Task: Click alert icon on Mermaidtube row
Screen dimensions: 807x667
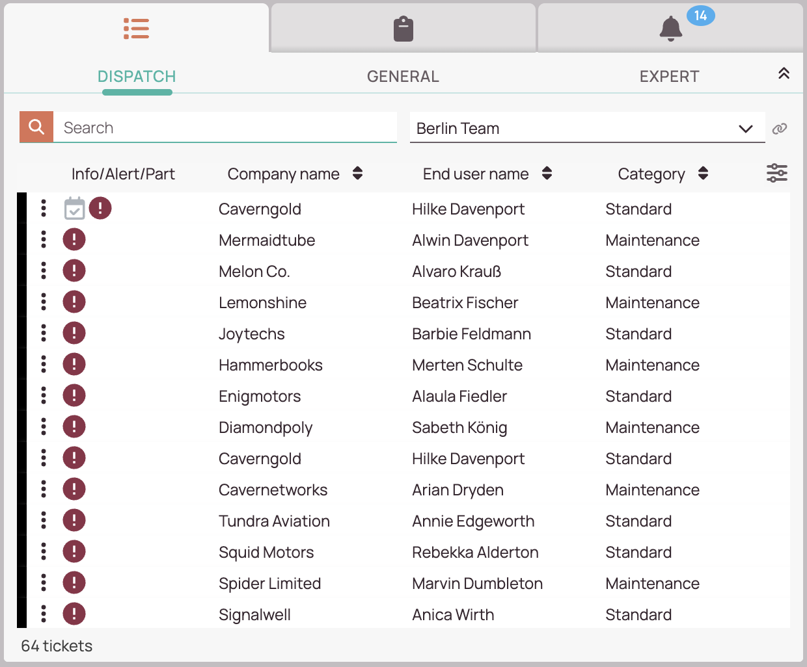Action: (x=74, y=239)
